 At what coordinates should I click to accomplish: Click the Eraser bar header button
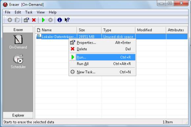[x=18, y=30]
